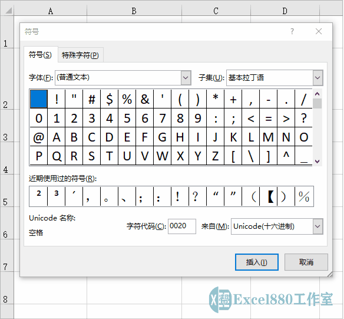Select the ? question mark in main grid
This screenshot has height=319, width=344.
[303, 118]
